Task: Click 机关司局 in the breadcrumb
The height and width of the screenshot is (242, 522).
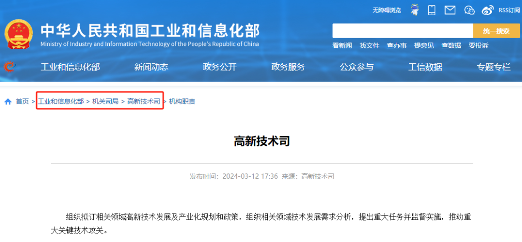Action: 105,101
